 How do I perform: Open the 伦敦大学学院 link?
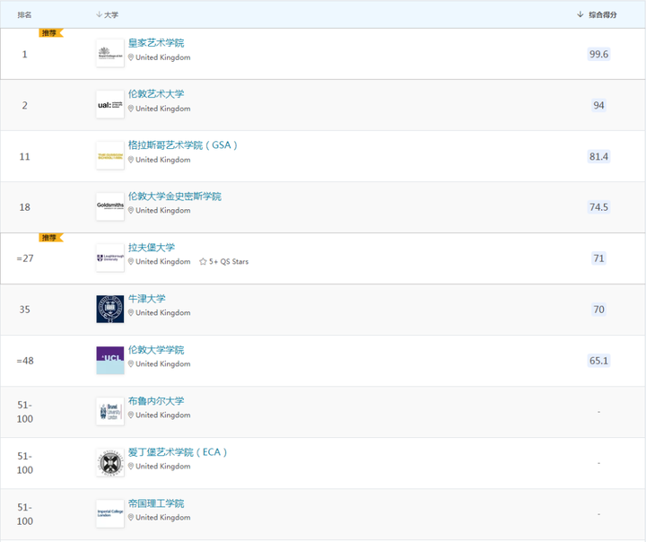tap(156, 349)
